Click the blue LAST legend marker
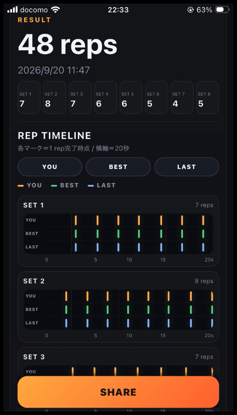 (x=91, y=186)
